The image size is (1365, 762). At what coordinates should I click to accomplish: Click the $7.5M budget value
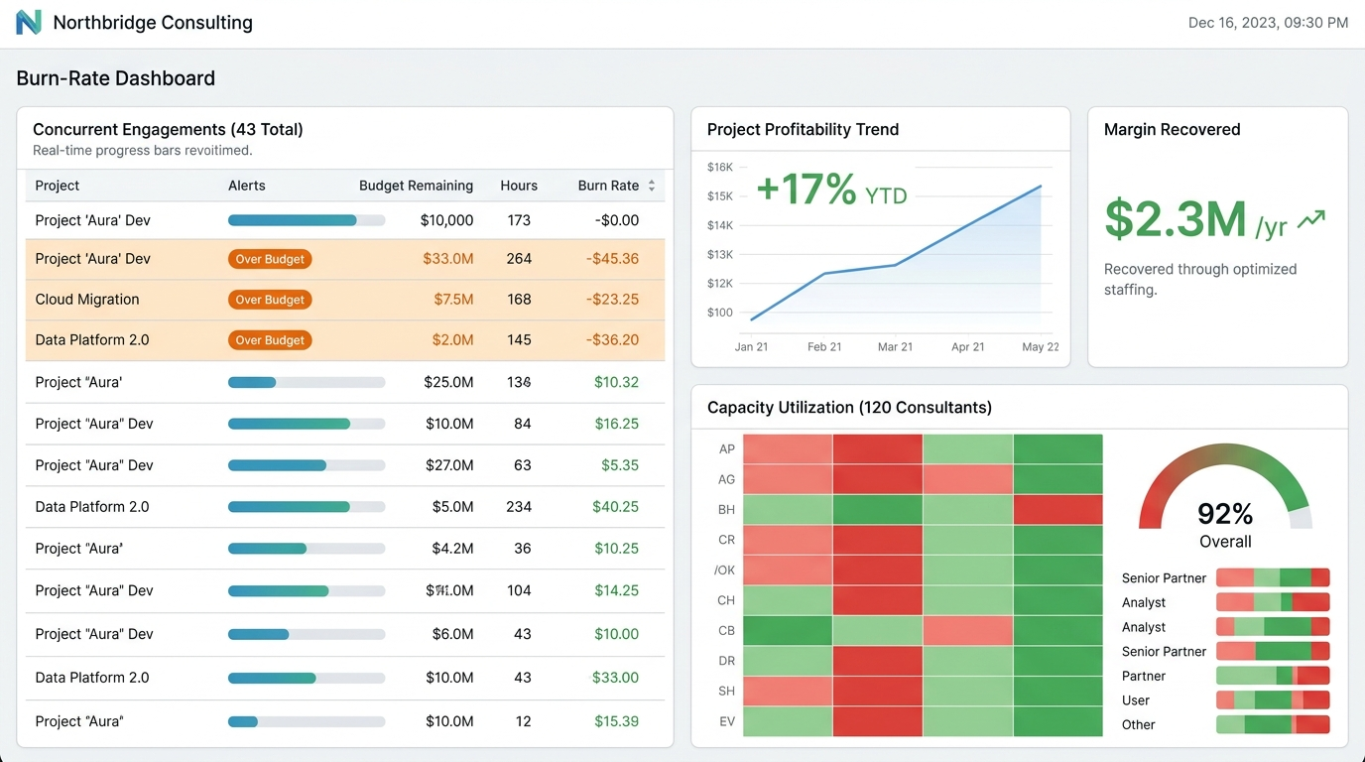[x=452, y=300]
